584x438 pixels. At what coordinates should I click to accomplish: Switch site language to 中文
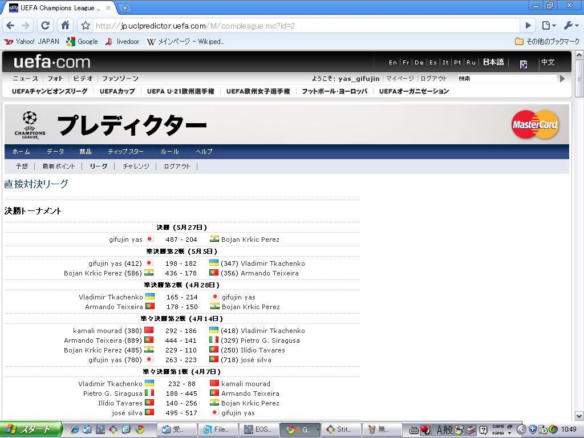548,62
